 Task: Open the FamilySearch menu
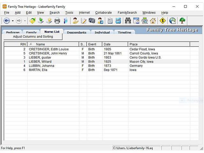127,13
